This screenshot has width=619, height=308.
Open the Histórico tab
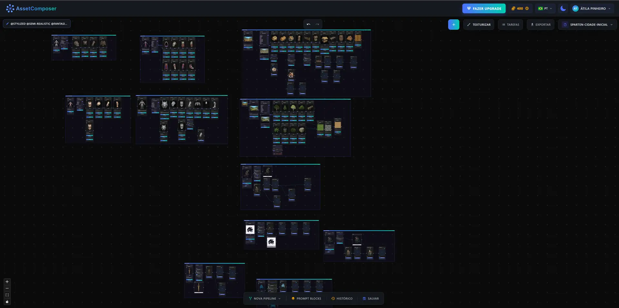coord(342,299)
